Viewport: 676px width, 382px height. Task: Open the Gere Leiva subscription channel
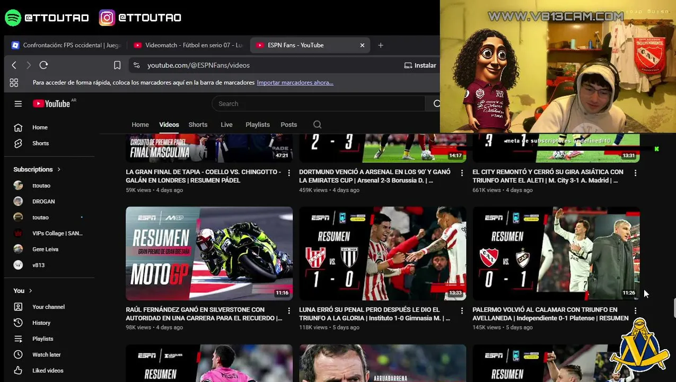point(45,249)
